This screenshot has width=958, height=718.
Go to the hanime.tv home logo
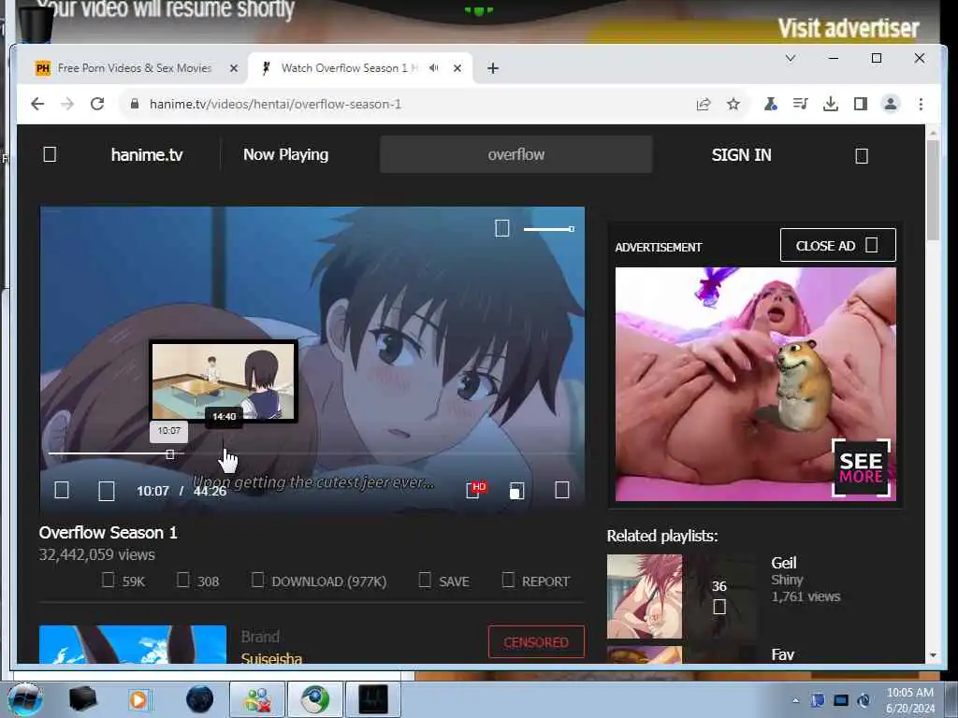[147, 155]
